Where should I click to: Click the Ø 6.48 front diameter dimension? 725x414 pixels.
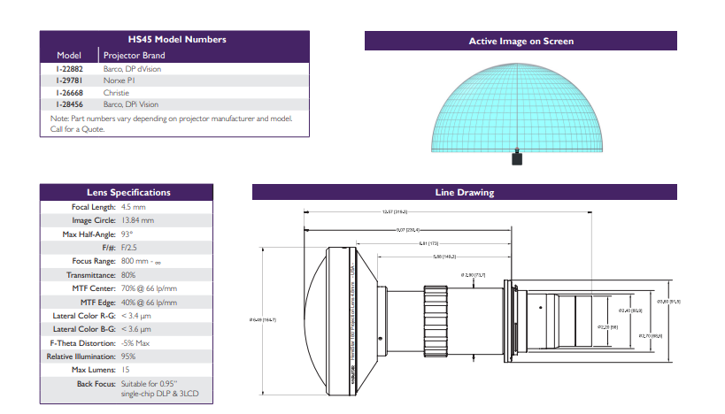263,319
